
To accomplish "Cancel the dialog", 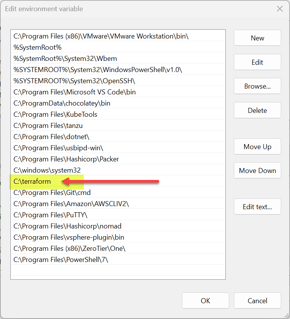I will tap(257, 301).
